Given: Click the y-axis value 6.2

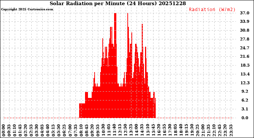Looking at the screenshot, I should [x=245, y=100].
